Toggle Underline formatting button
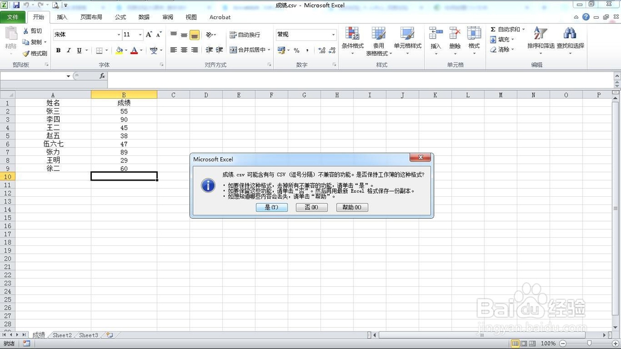Image resolution: width=621 pixels, height=349 pixels. (79, 50)
